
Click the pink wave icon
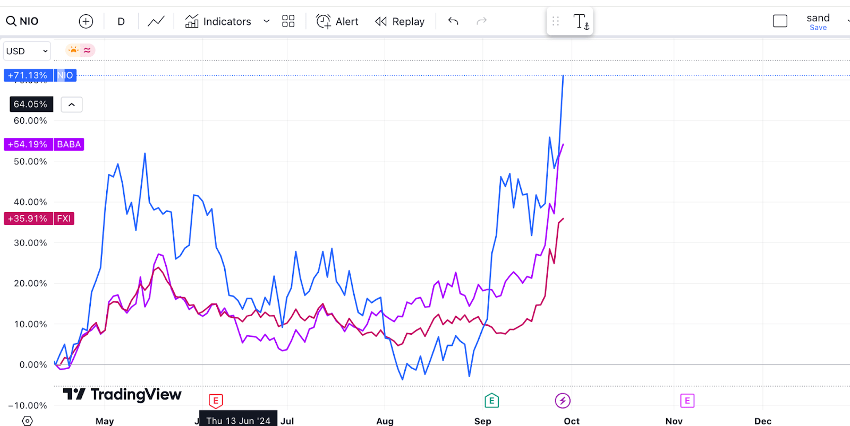(87, 50)
